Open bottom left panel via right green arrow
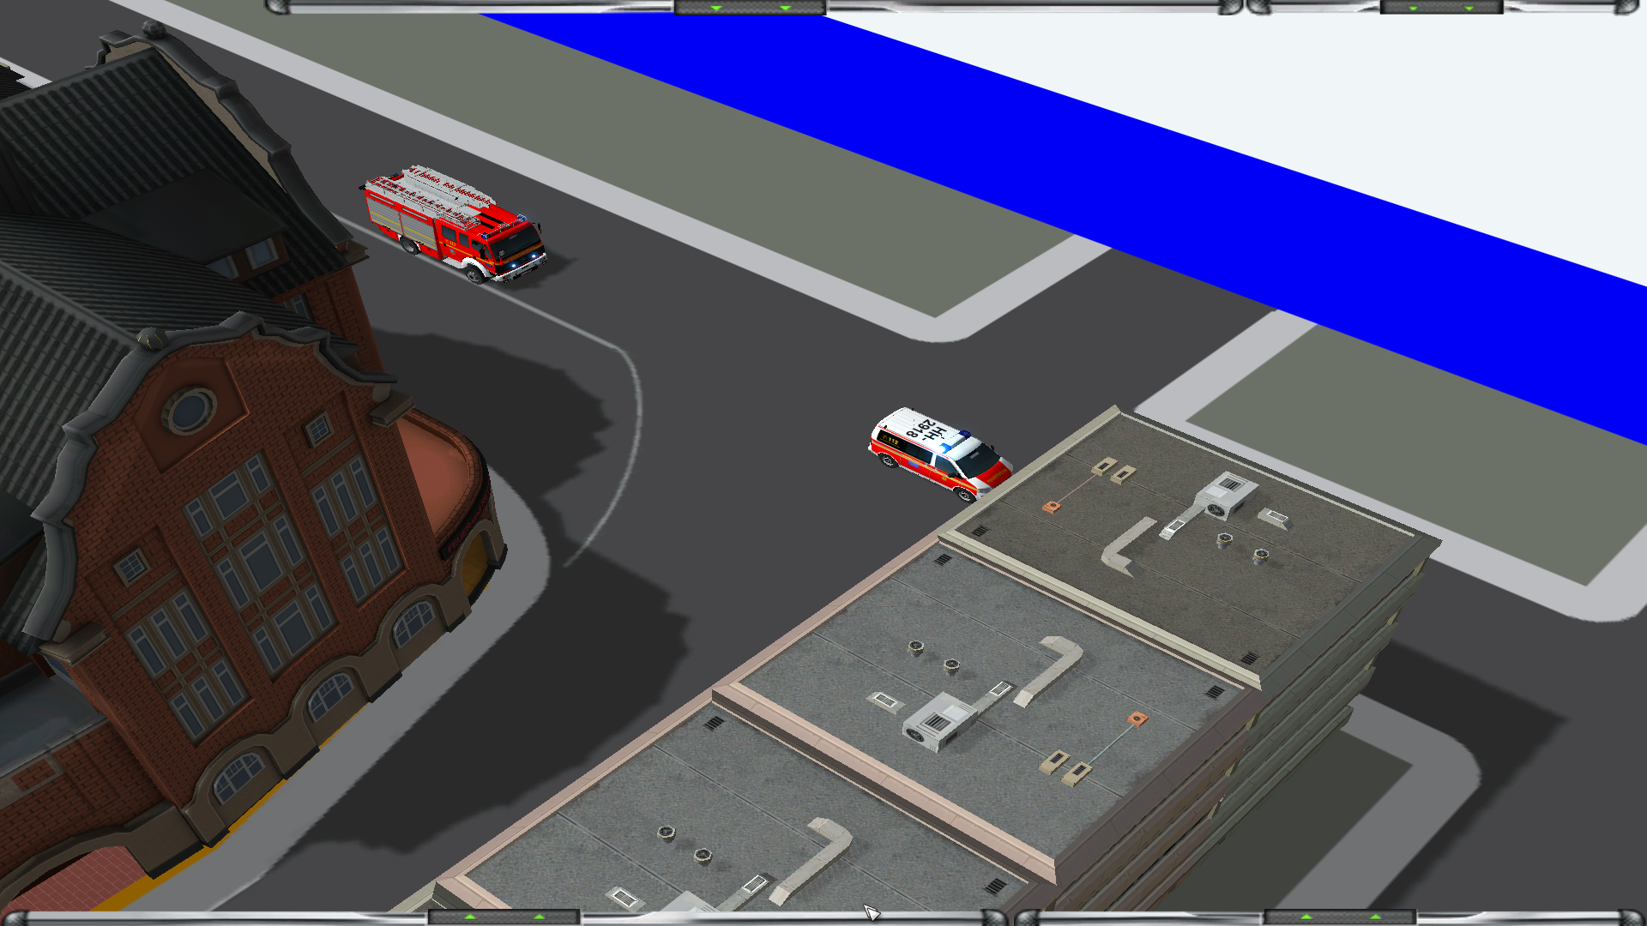The height and width of the screenshot is (926, 1647). (540, 917)
